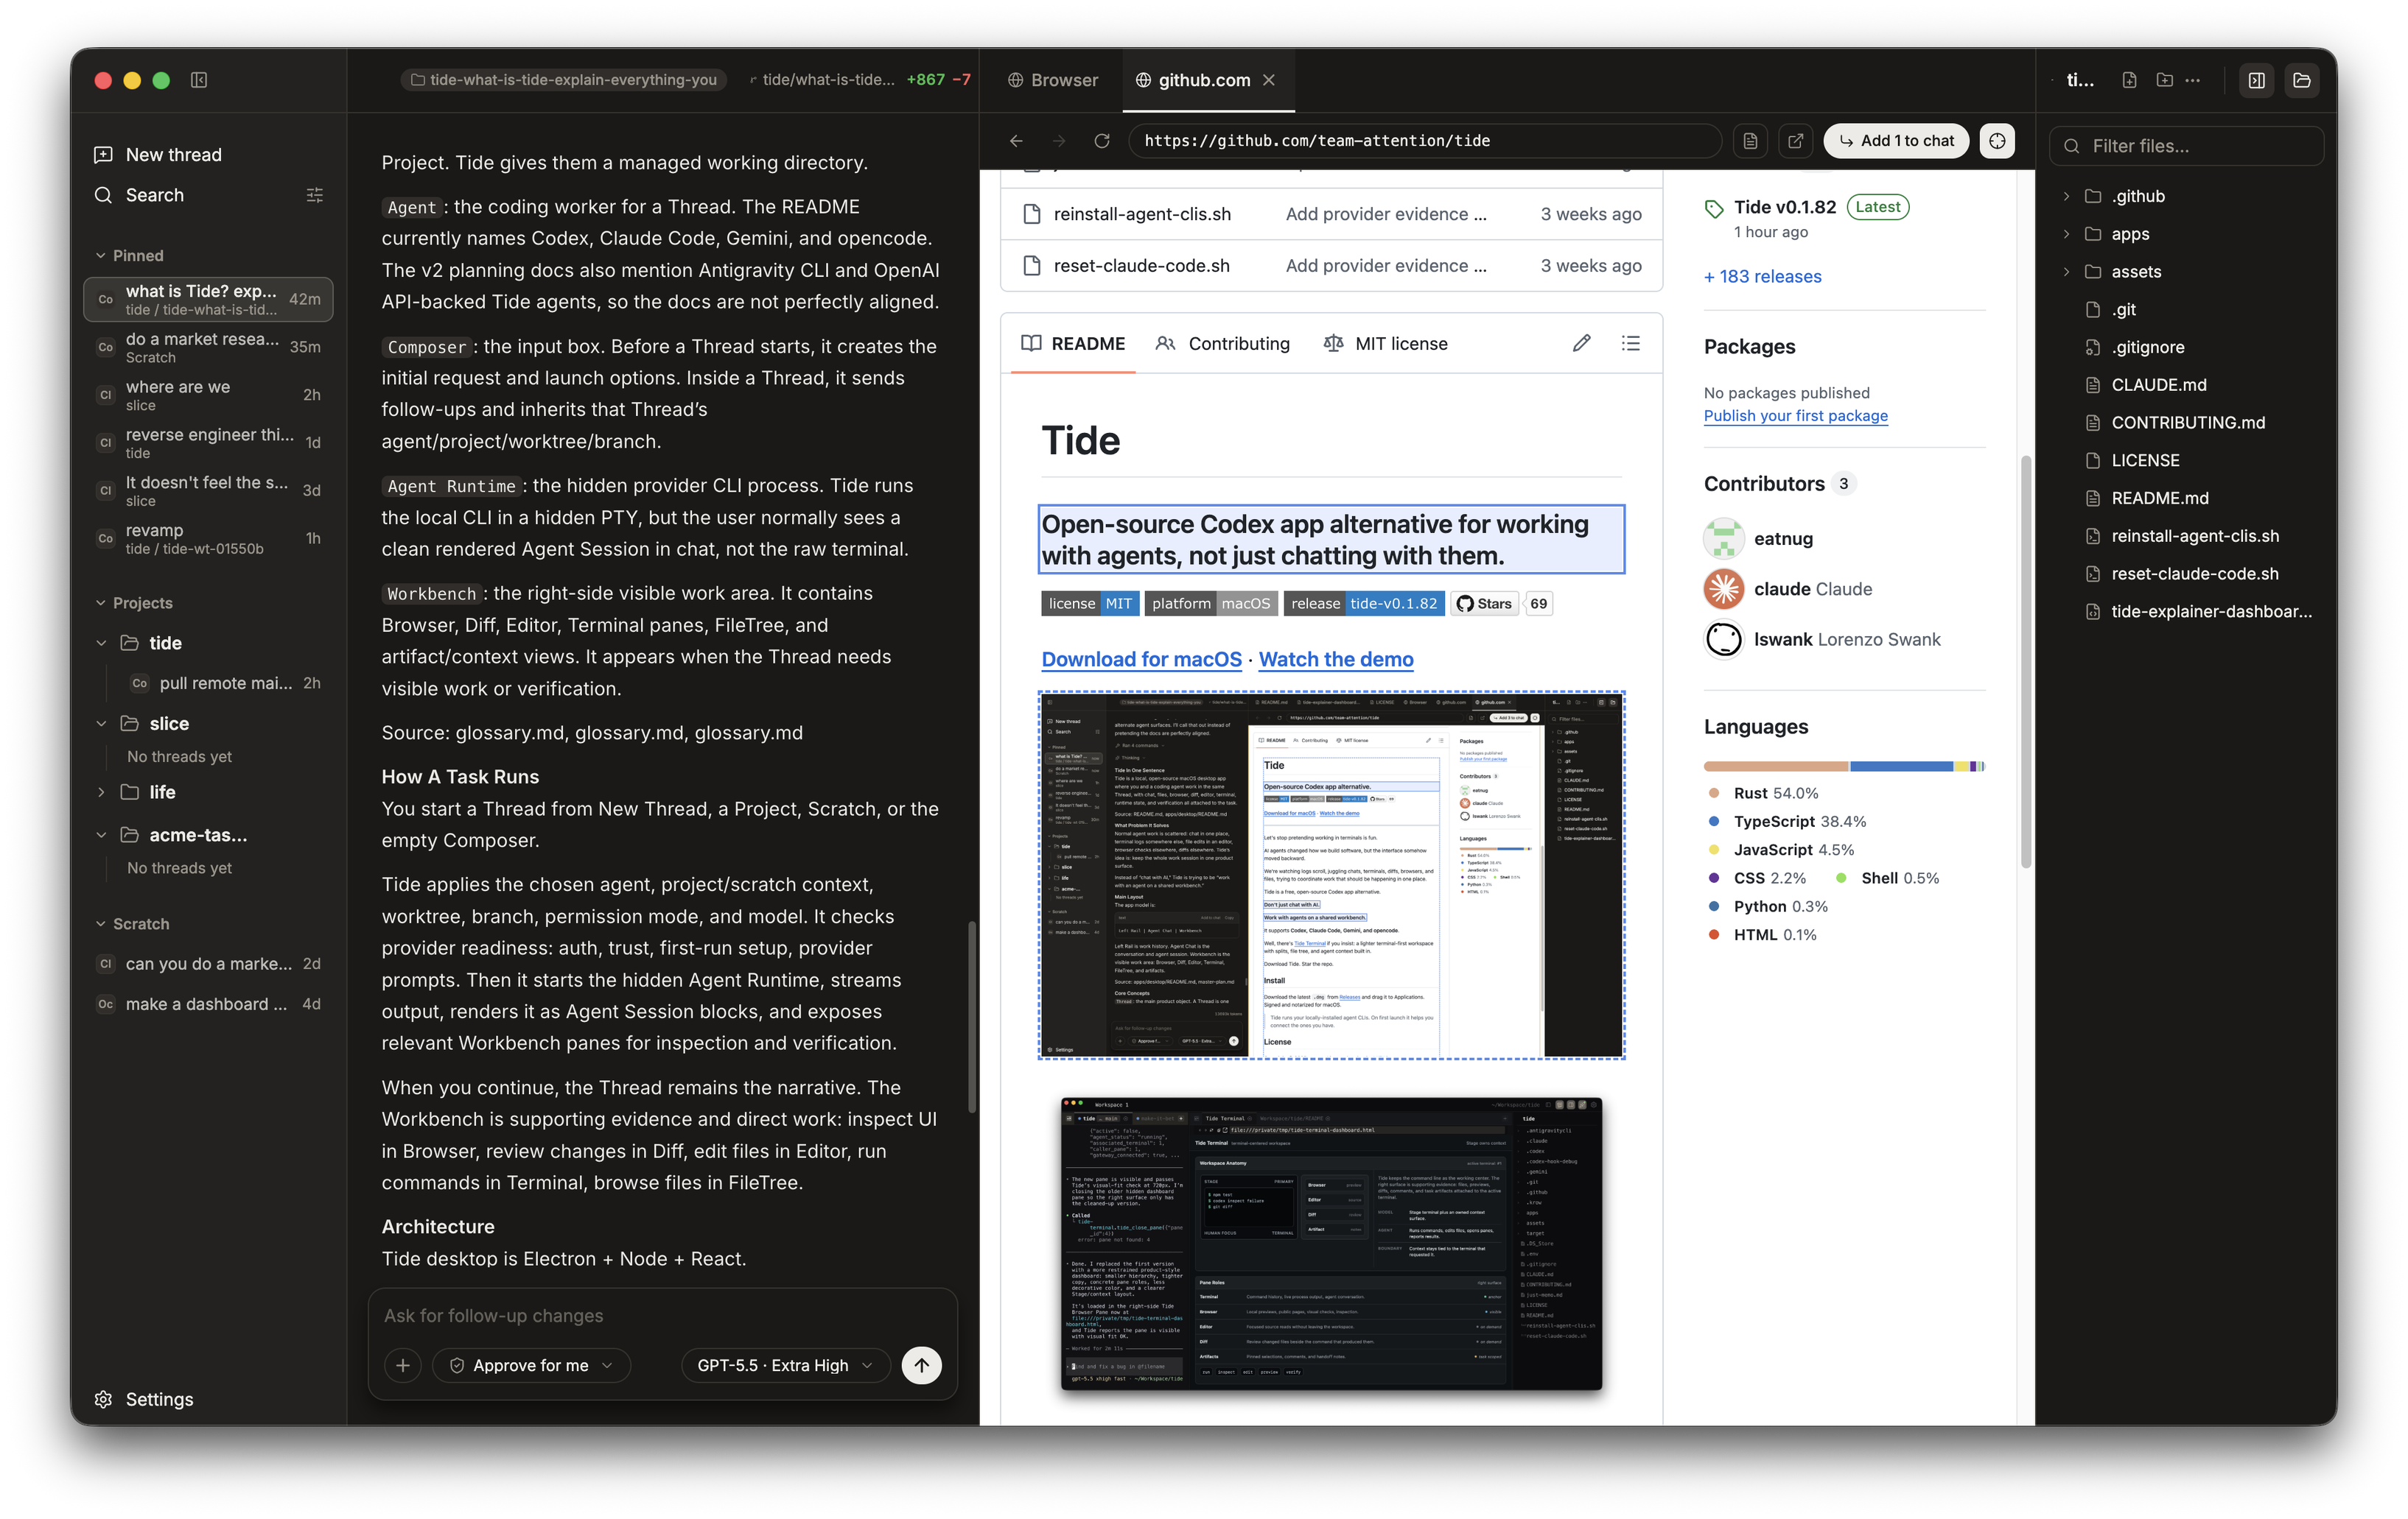Open the GPT-5.5 Extra High model dropdown
This screenshot has height=1519, width=2408.
(x=785, y=1365)
